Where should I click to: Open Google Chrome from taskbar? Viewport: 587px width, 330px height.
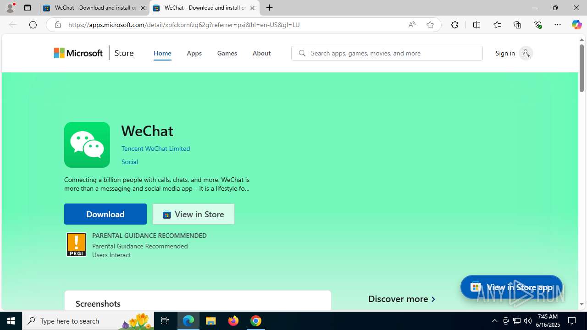pos(256,321)
